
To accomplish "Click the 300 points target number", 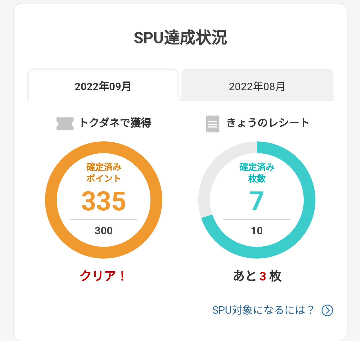I will coord(103,231).
